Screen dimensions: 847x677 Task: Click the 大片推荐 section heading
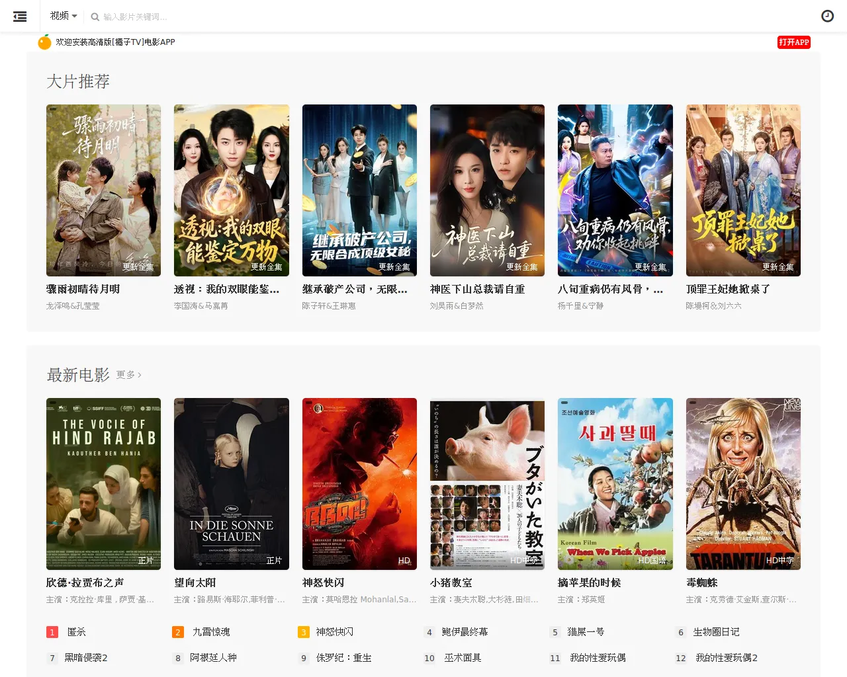click(78, 81)
